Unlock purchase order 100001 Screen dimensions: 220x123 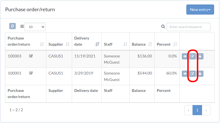200,73
